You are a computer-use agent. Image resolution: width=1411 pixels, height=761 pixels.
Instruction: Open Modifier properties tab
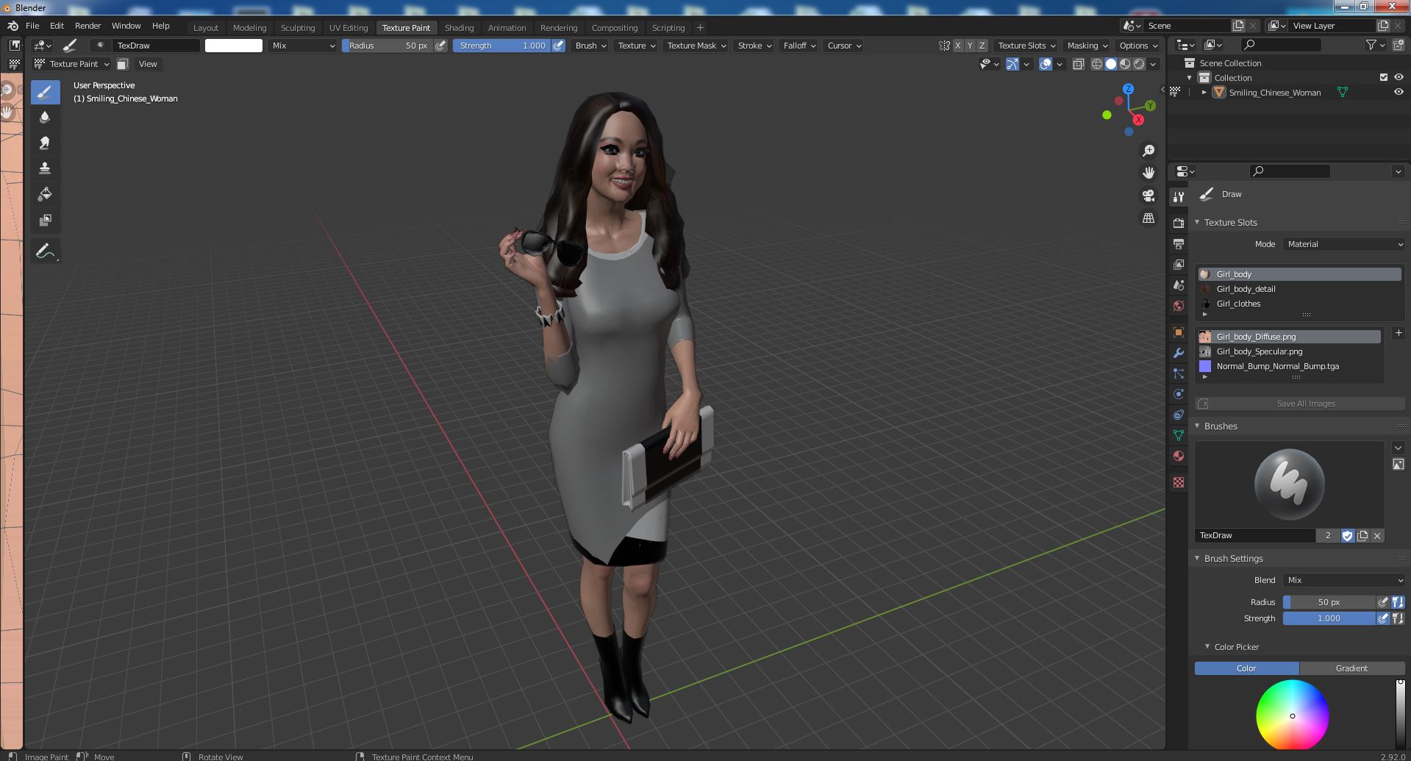pos(1179,353)
